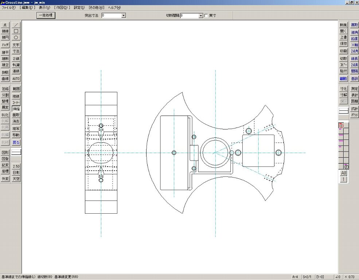This screenshot has height=280, width=359.
Task: Select the 接円 tangent circle tool
Action: pyautogui.click(x=5, y=37)
